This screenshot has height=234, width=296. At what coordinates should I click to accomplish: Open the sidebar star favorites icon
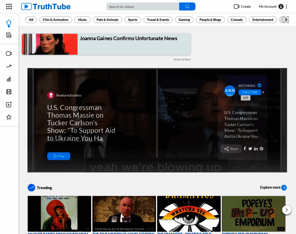pyautogui.click(x=9, y=117)
